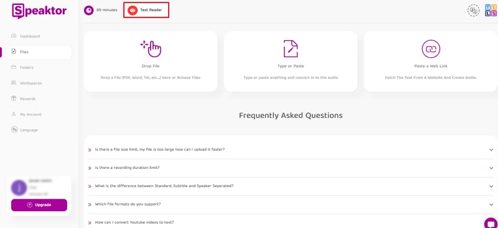
Task: Open My Account in the sidebar
Action: pos(31,114)
